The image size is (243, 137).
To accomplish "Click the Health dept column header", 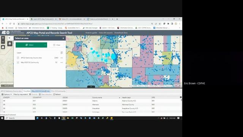I will (126, 97).
